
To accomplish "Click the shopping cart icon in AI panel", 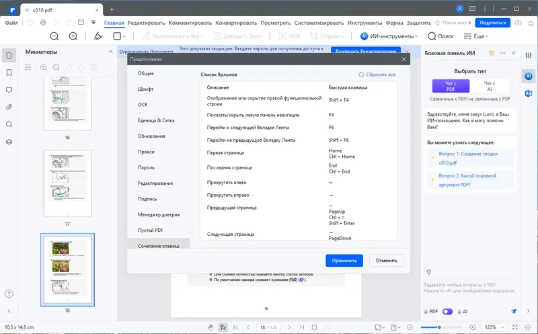I will coord(492,53).
